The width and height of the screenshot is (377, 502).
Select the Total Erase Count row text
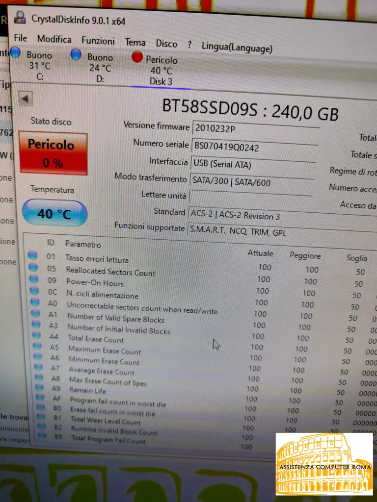(x=96, y=339)
